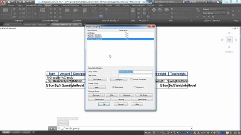This screenshot has height=135, width=241.
Task: Open the Home ribbon tab
Action: tap(11, 5)
